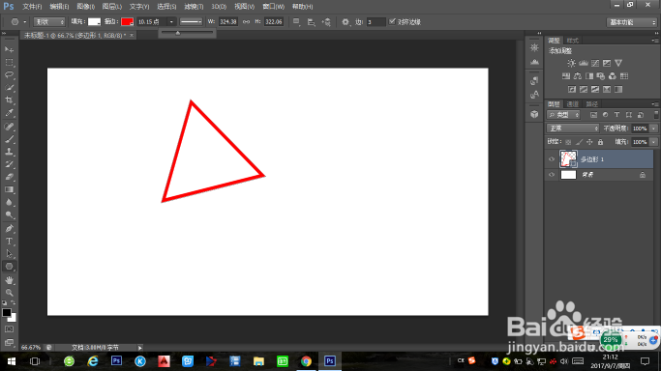Image resolution: width=661 pixels, height=371 pixels.
Task: Open the tool preset picker arrow
Action: [25, 22]
